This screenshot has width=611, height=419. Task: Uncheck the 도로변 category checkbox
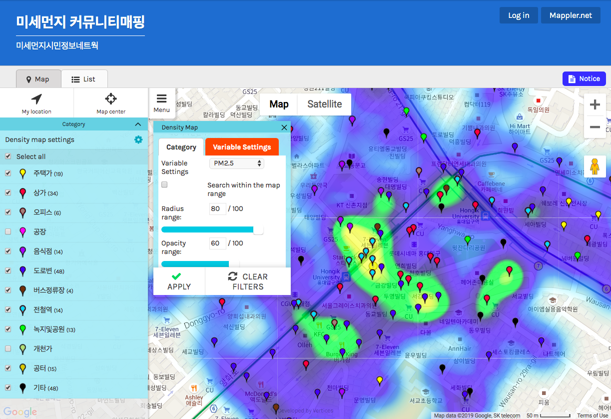pyautogui.click(x=8, y=270)
